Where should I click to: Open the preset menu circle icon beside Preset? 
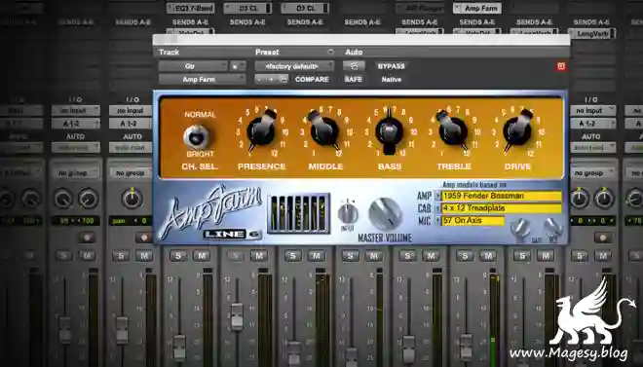(330, 52)
